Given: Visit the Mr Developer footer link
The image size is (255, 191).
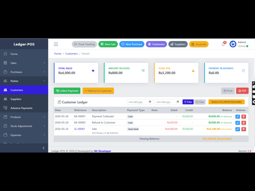Looking at the screenshot, I should click(103, 151).
